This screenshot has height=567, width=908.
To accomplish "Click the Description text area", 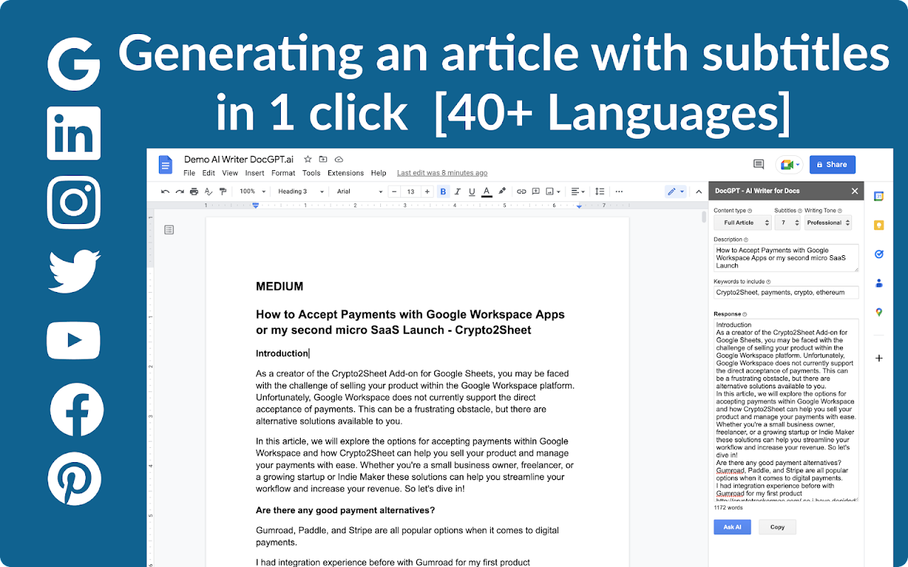I will tap(786, 258).
